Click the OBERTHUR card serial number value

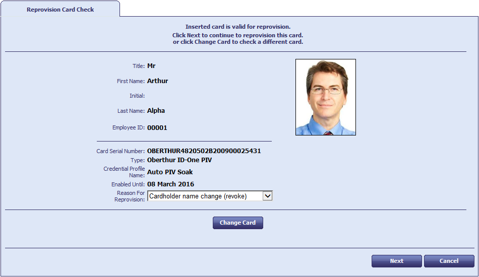coord(204,151)
